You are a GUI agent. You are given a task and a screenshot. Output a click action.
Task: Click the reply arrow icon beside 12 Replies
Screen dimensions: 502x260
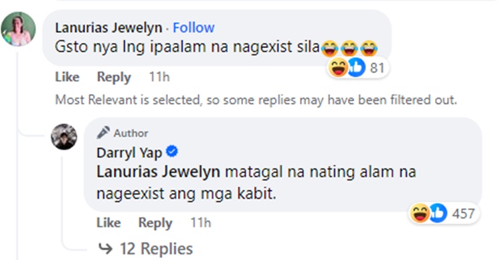tap(105, 249)
